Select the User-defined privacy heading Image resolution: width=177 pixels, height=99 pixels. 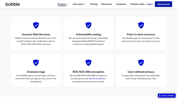141,72
